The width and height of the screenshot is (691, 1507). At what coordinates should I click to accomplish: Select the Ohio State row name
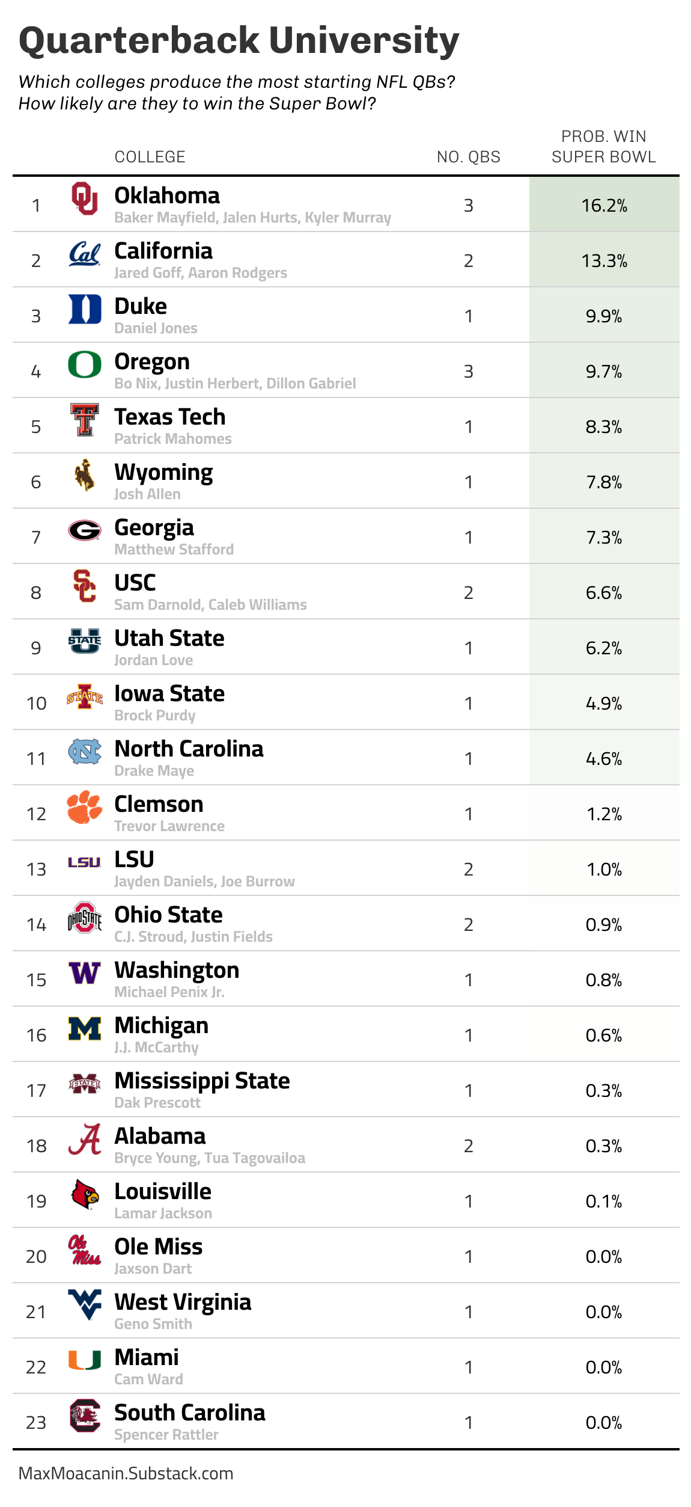(x=168, y=915)
